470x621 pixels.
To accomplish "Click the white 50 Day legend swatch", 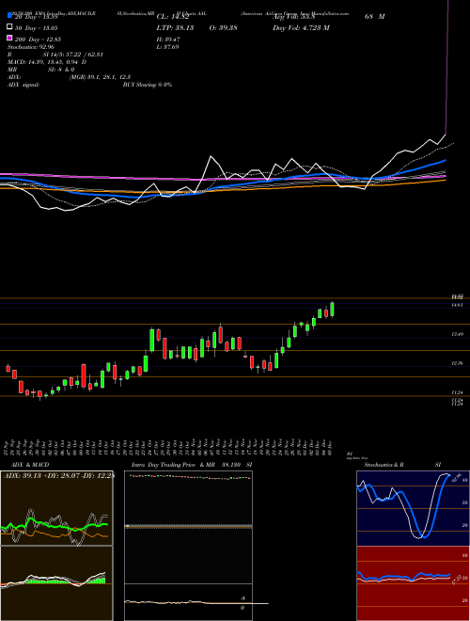I will point(9,27).
